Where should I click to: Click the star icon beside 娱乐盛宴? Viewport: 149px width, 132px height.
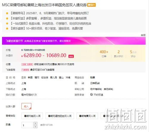pyautogui.click(x=7, y=29)
